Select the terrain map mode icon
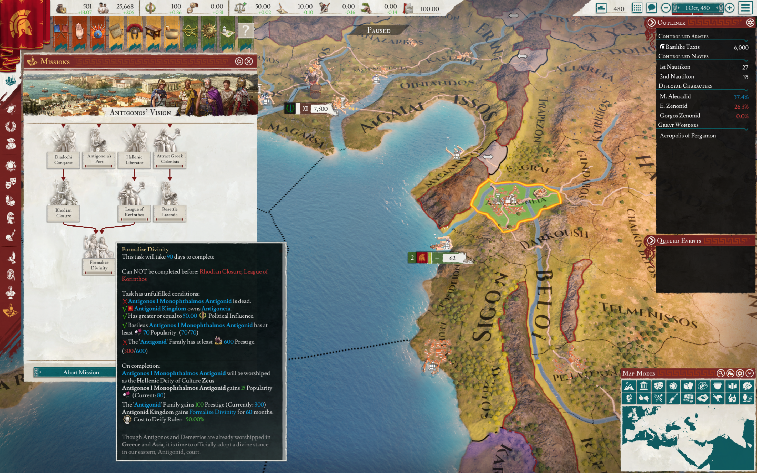Viewport: 757px width, 473px height. 628,386
